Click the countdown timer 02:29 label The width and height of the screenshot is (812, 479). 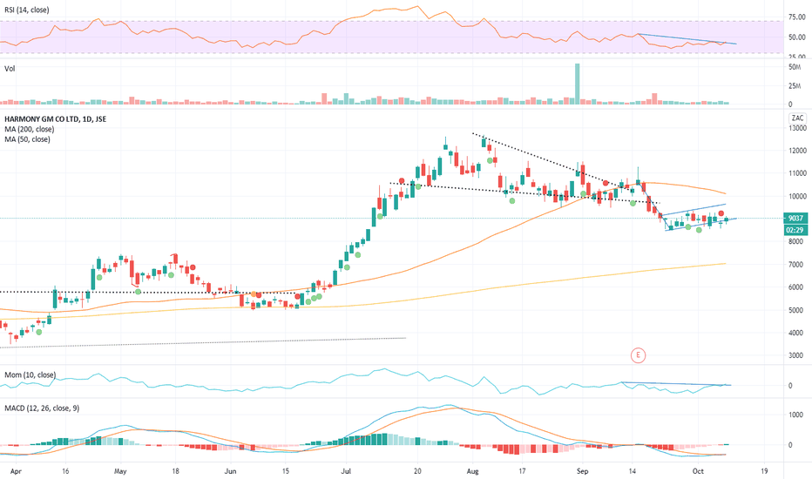coord(795,230)
